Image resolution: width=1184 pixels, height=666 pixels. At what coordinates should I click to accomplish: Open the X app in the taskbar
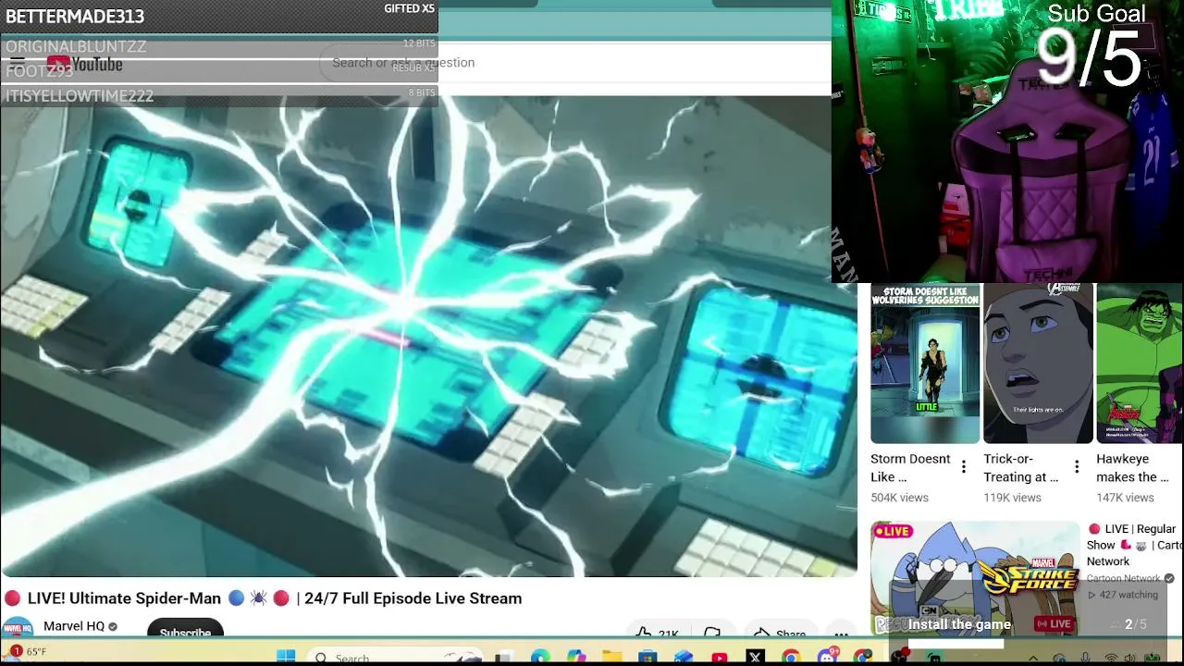point(755,658)
